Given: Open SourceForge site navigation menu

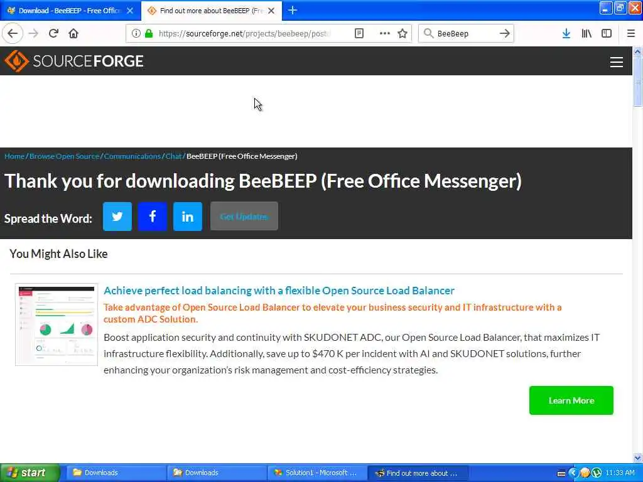Looking at the screenshot, I should pos(617,62).
